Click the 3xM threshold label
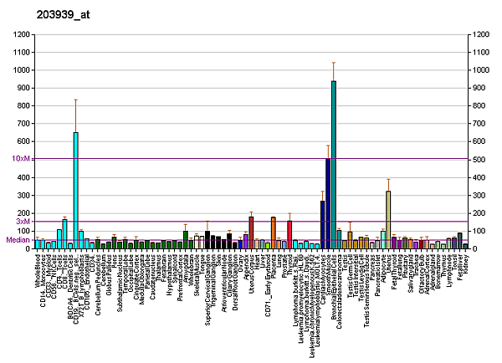Screen dimensions: 502x363 [23, 222]
